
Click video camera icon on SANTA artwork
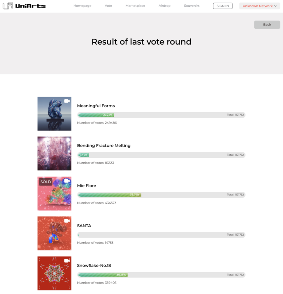coord(67,221)
